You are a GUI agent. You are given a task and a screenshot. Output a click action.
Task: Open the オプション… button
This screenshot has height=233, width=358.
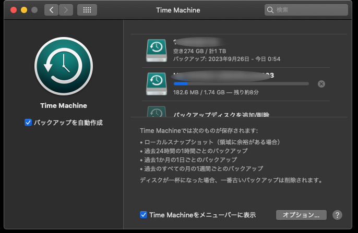(301, 215)
